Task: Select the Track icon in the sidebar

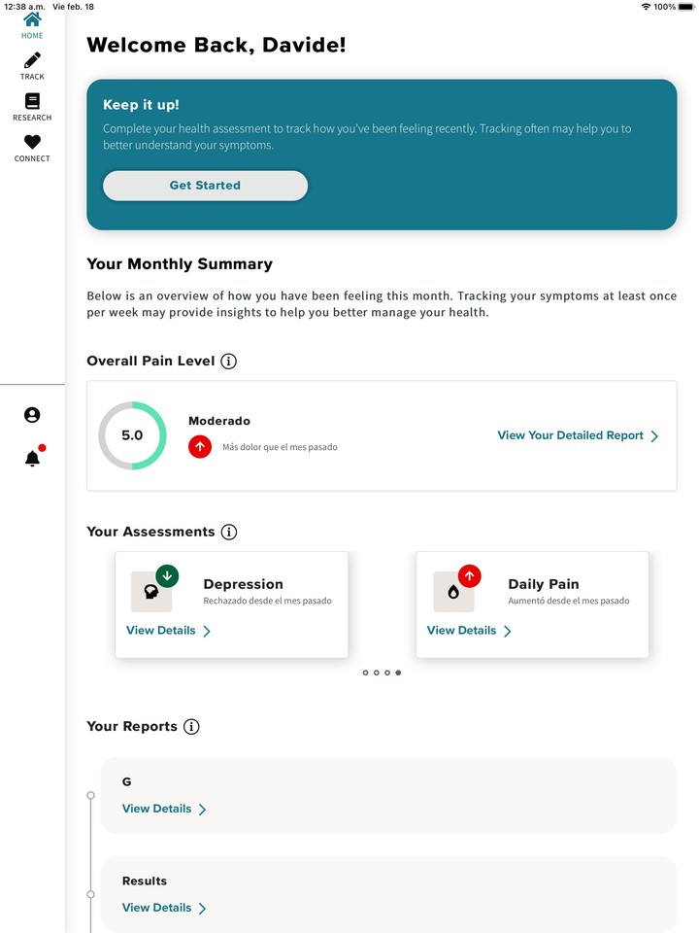Action: (x=32, y=60)
